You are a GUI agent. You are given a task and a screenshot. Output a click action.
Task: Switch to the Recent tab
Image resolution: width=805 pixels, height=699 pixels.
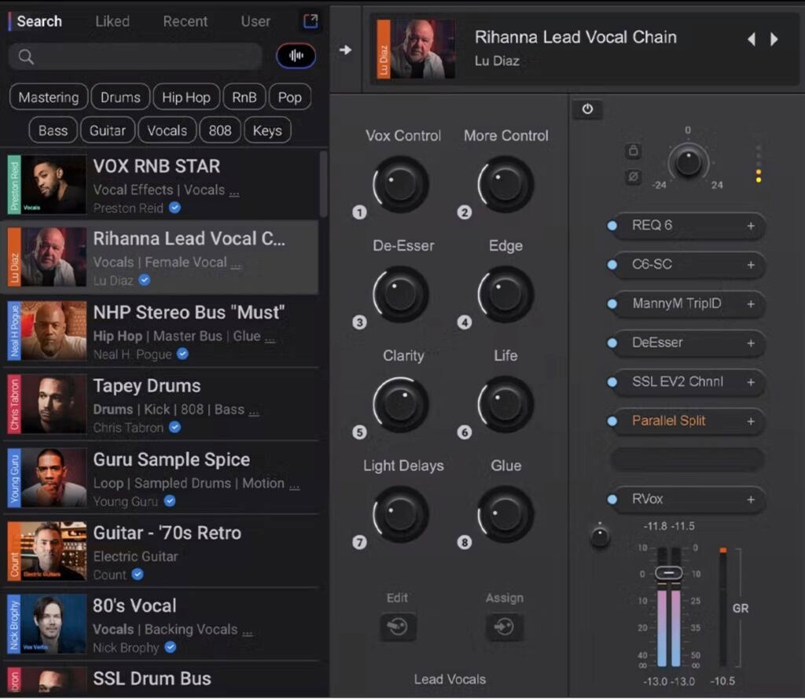click(x=186, y=21)
